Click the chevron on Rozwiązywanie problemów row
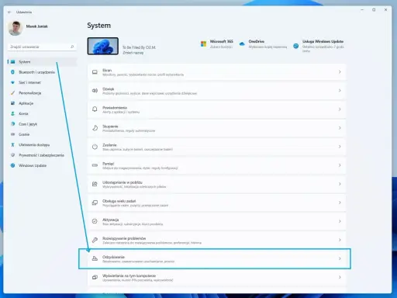Image resolution: width=397 pixels, height=298 pixels. [340, 240]
